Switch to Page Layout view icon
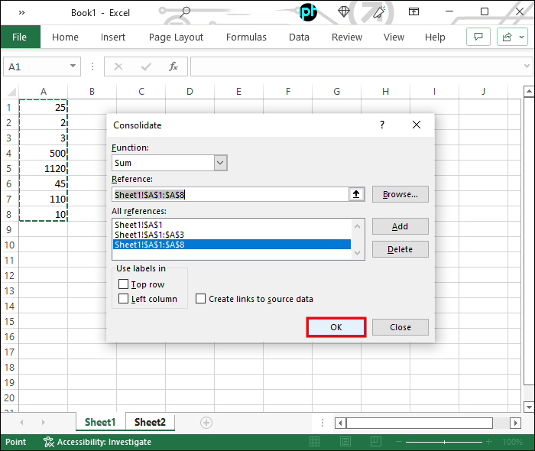The height and width of the screenshot is (451, 535). tap(345, 442)
